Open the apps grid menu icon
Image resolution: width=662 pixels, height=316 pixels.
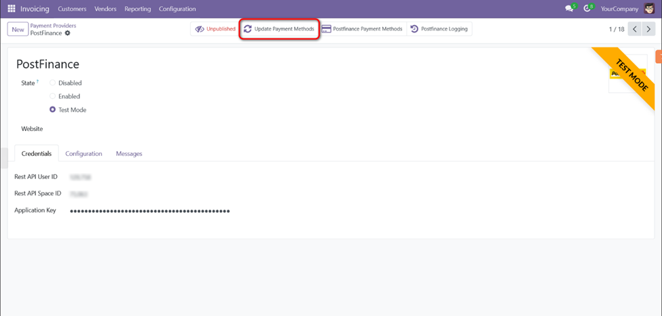11,9
